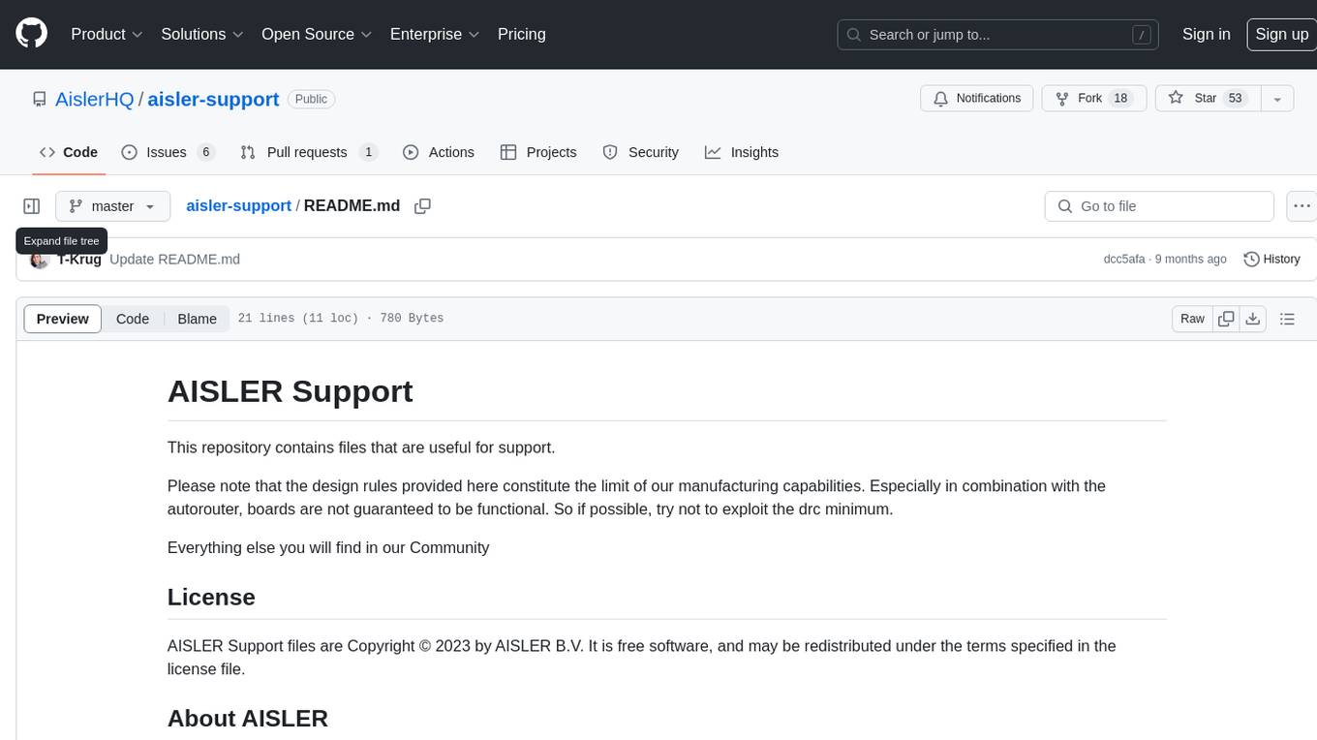Select the Blame view
The width and height of the screenshot is (1317, 740).
197,319
